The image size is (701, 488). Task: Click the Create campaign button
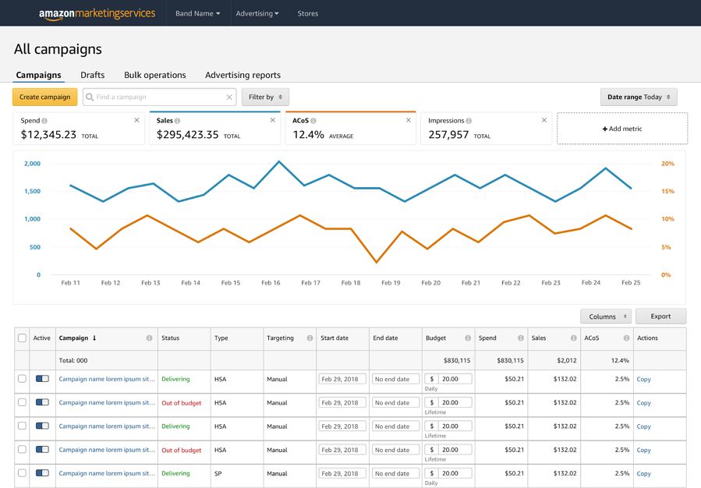pyautogui.click(x=44, y=97)
